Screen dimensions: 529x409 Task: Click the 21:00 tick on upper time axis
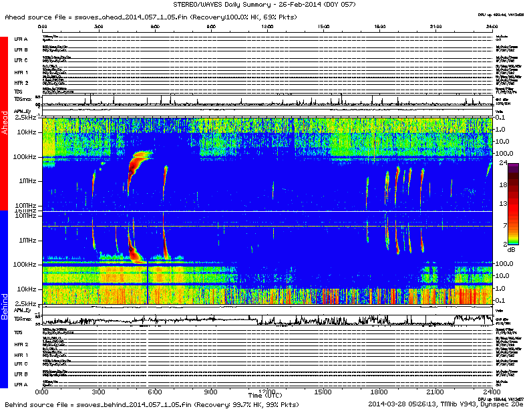[x=435, y=26]
